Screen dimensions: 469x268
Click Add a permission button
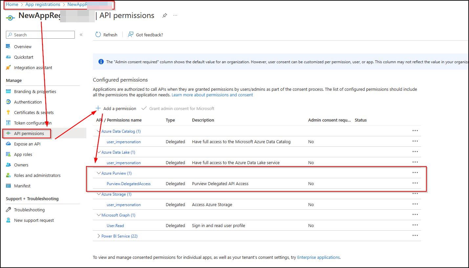116,108
